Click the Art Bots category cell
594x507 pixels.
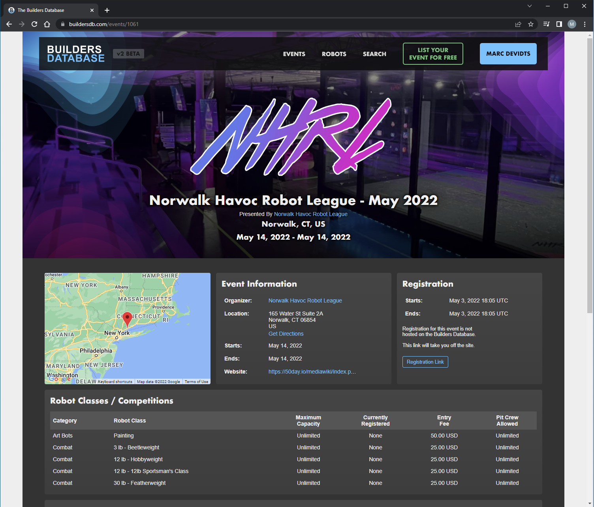click(63, 436)
